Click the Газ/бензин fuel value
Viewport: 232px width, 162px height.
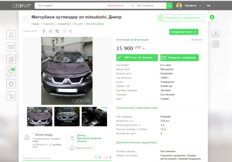pos(168,94)
